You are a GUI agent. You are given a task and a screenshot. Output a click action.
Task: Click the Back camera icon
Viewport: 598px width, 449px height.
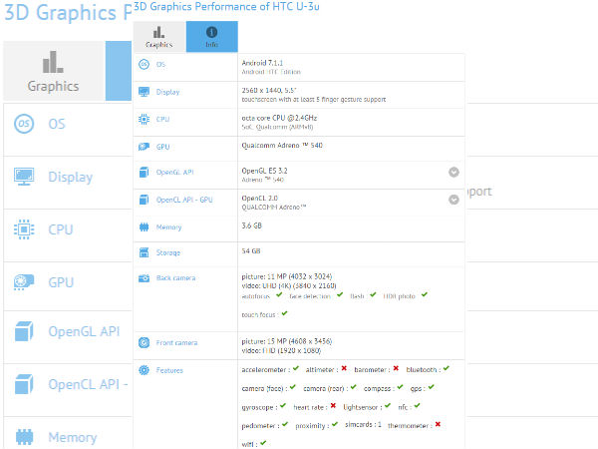[144, 278]
